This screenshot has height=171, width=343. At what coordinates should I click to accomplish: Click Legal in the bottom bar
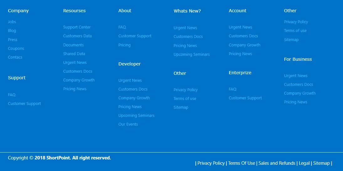pos(304,163)
